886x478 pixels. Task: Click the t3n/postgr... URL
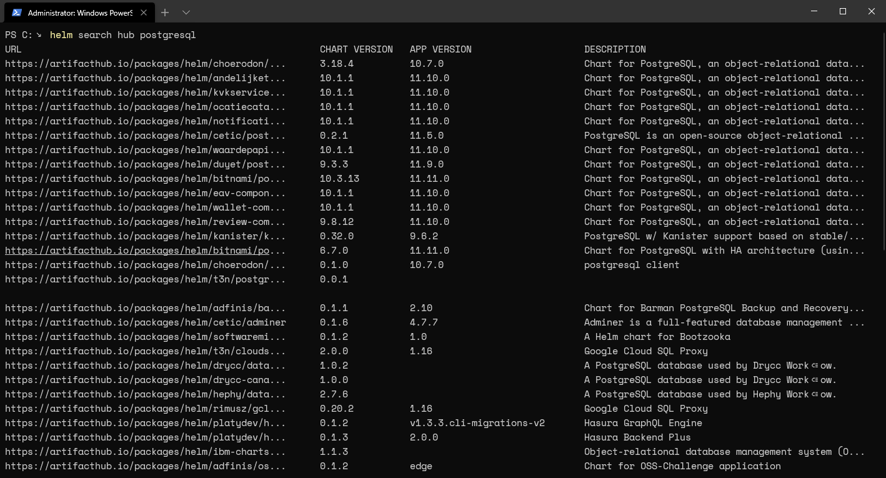pos(145,279)
